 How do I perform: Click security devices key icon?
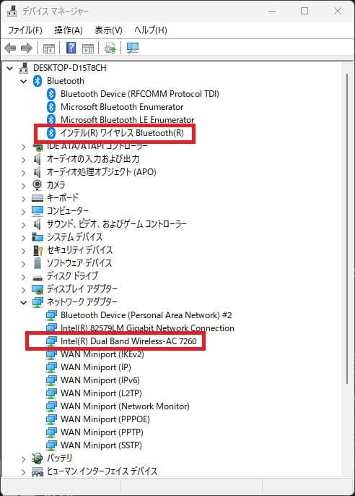[x=38, y=250]
